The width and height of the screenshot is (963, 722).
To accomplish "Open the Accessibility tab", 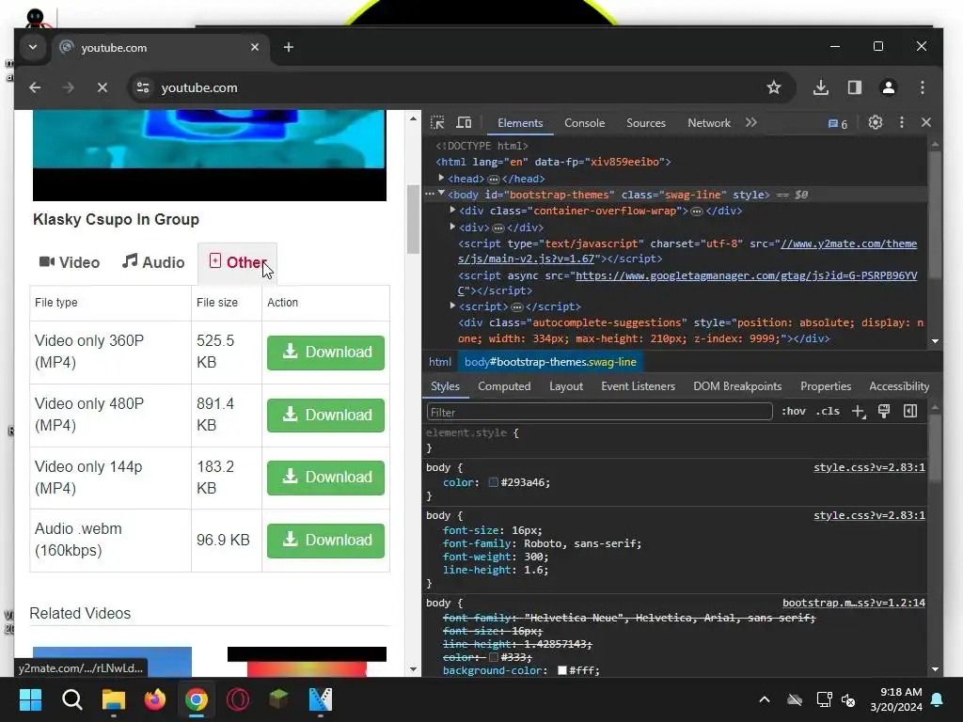I will click(899, 386).
